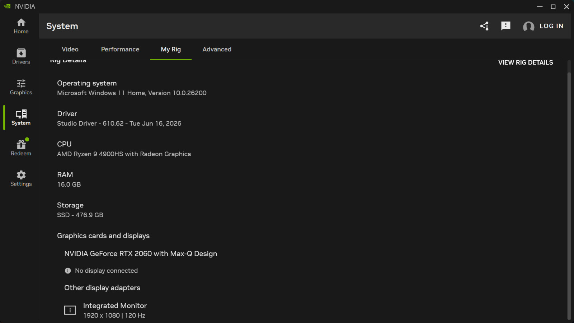574x323 pixels.
Task: Click the NVIDIA logo in title bar
Action: click(x=7, y=6)
